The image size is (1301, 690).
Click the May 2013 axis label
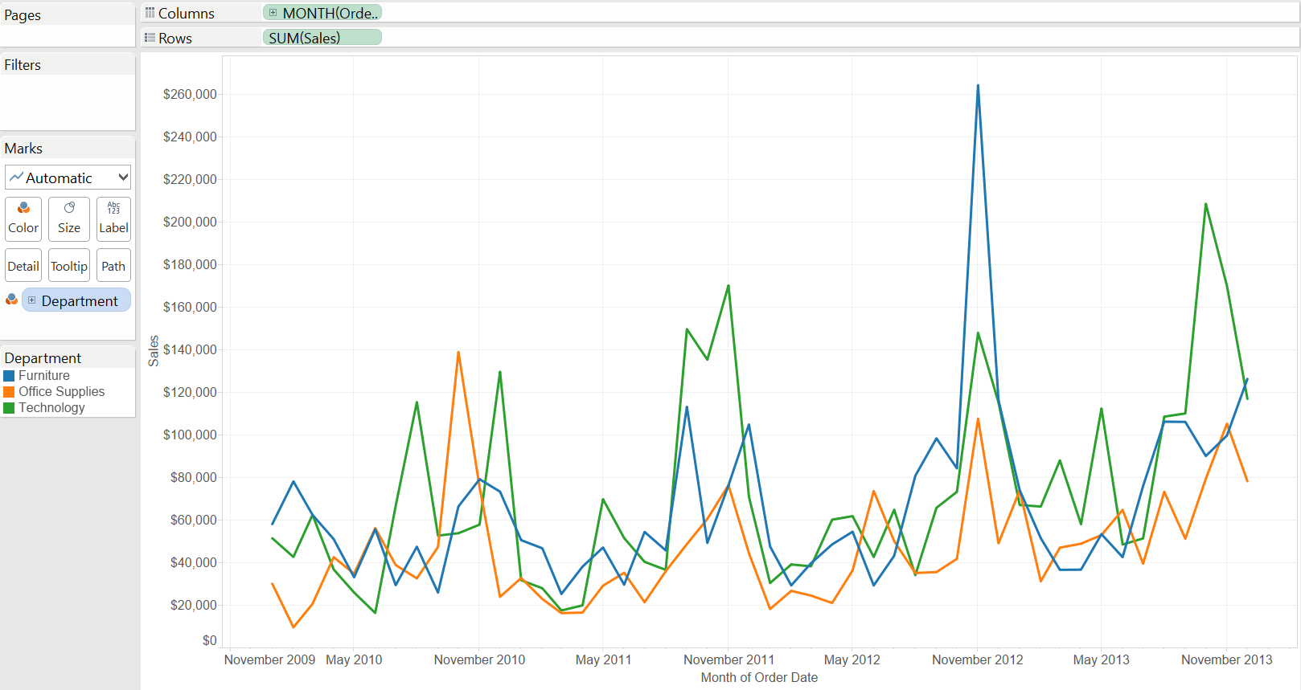[1102, 660]
